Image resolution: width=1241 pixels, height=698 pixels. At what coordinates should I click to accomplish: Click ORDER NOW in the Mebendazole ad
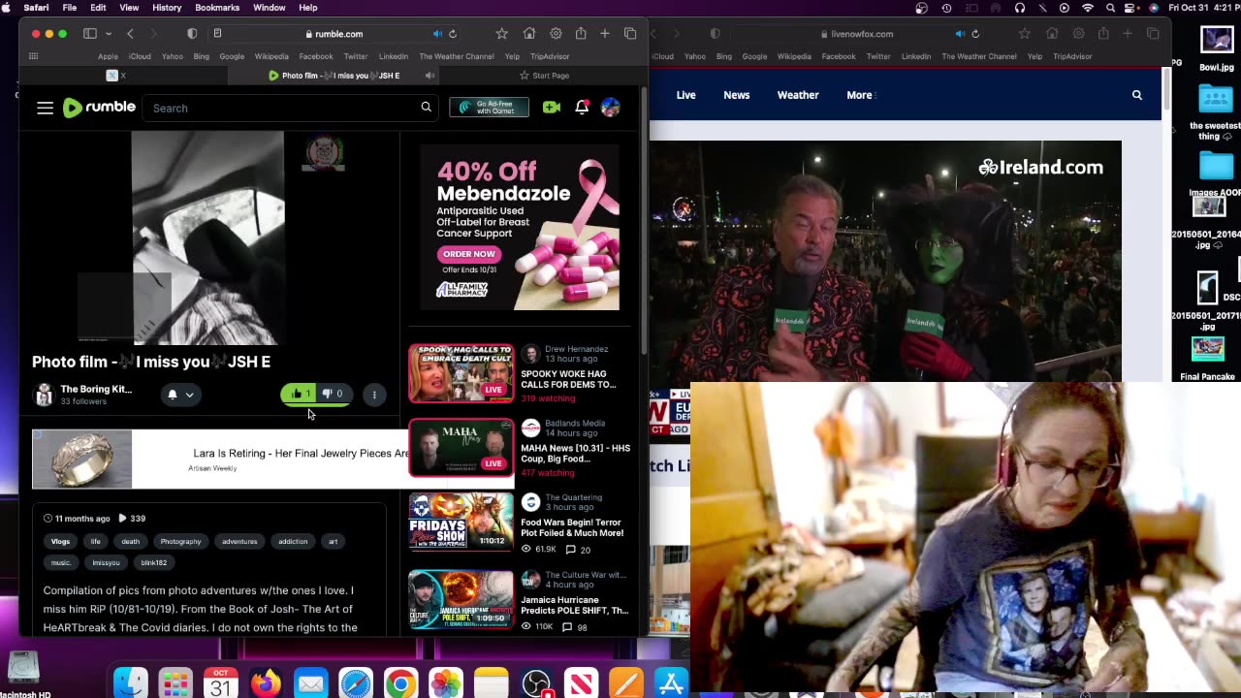coord(468,254)
